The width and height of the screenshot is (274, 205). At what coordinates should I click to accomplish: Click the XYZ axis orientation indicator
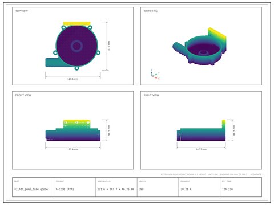point(155,75)
